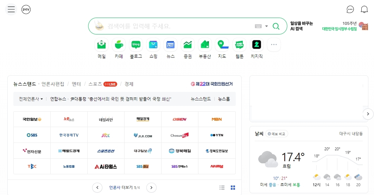Open SBS publisher logo

pyautogui.click(x=32, y=135)
